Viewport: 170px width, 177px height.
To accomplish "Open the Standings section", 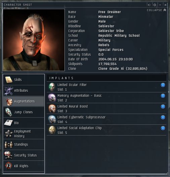I will click(24, 144).
